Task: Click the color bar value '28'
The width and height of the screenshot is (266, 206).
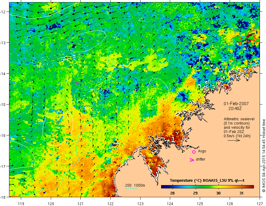Action: (172, 193)
